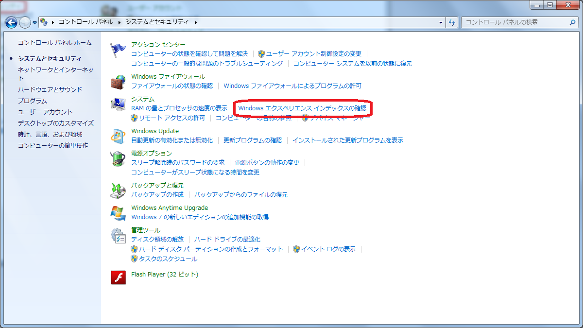Open the address bar history dropdown arrow
583x328 pixels.
click(x=441, y=22)
